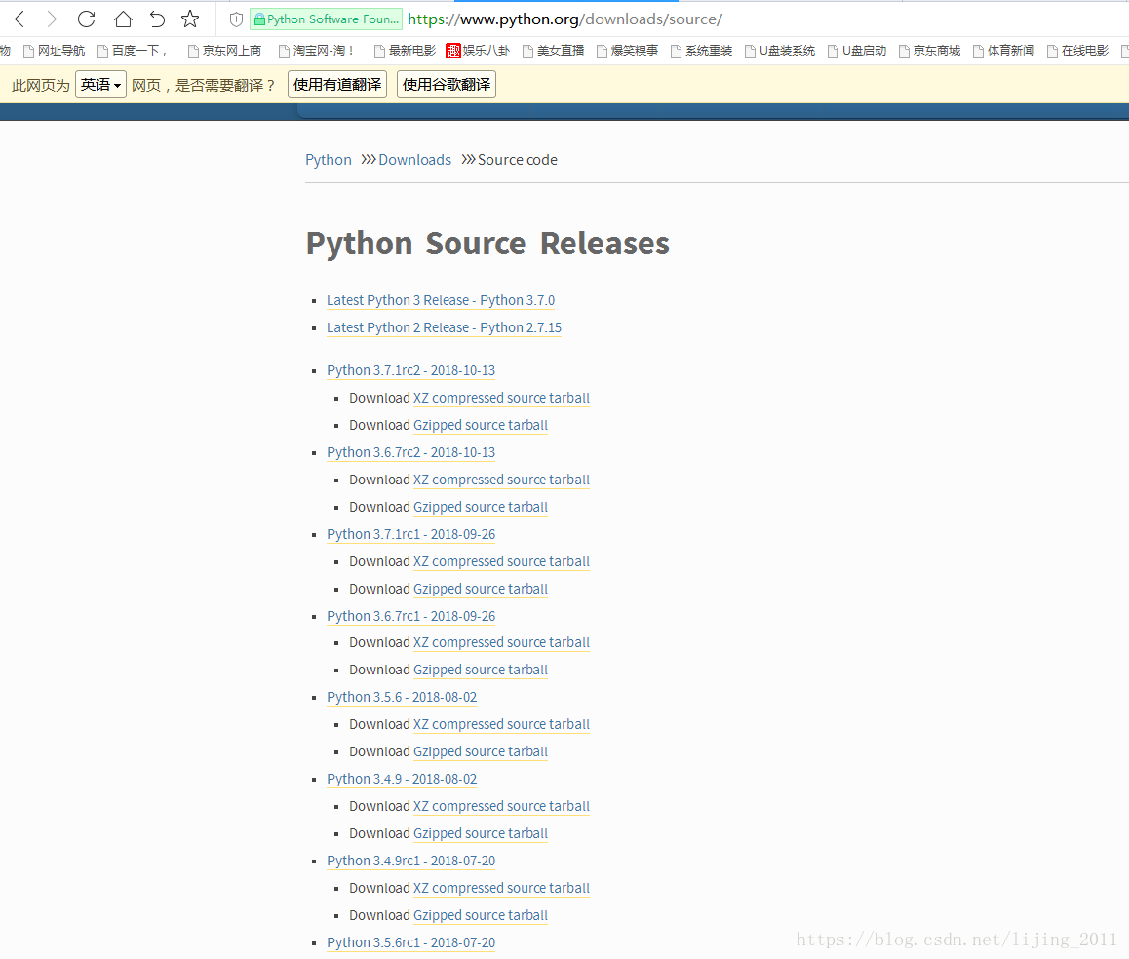Viewport: 1129px width, 959px height.
Task: Bookmark this page with the star icon
Action: point(190,19)
